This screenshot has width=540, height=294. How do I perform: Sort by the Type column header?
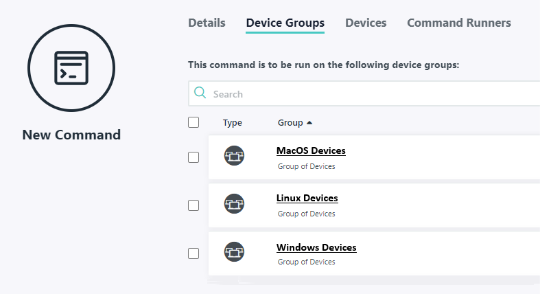click(233, 123)
